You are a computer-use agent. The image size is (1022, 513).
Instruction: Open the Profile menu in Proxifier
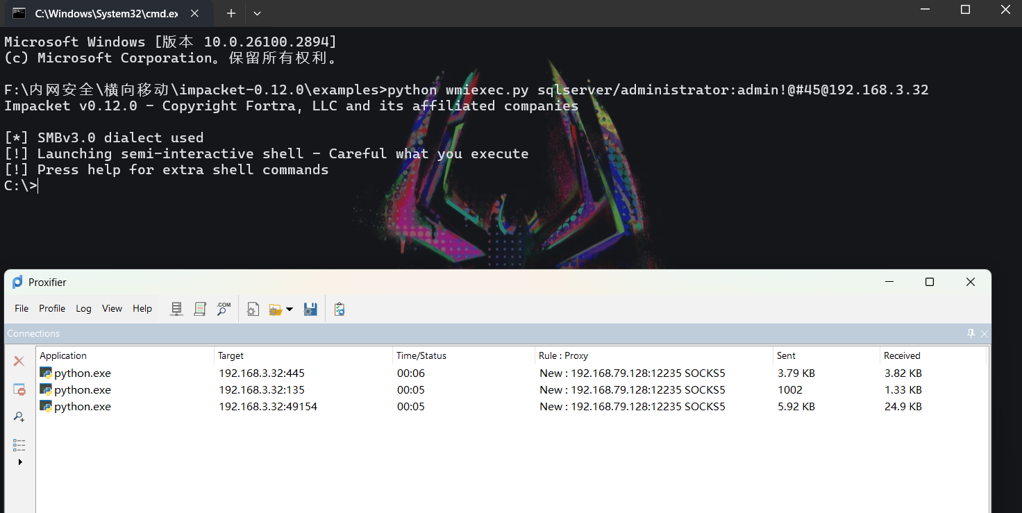(x=52, y=308)
